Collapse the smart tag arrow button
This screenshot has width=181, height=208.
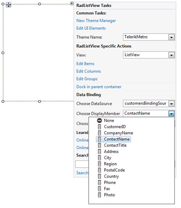(72, 3)
